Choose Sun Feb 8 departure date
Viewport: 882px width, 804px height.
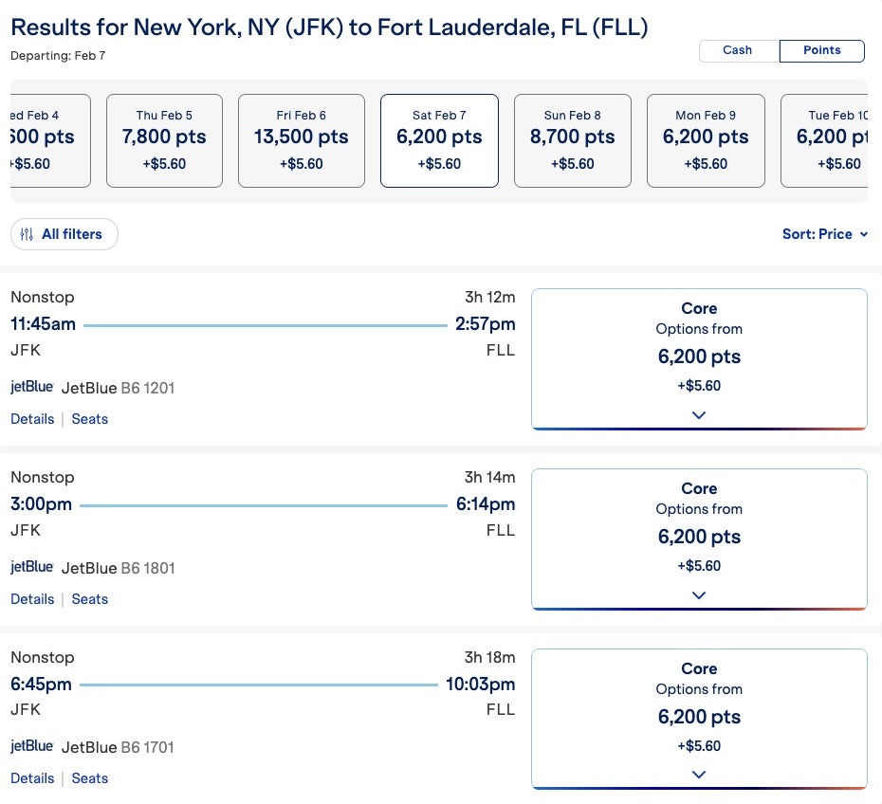pos(573,140)
